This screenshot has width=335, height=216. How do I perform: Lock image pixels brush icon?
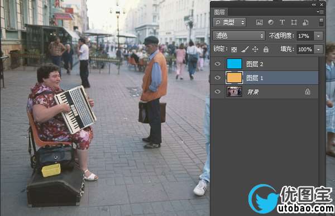pos(245,50)
